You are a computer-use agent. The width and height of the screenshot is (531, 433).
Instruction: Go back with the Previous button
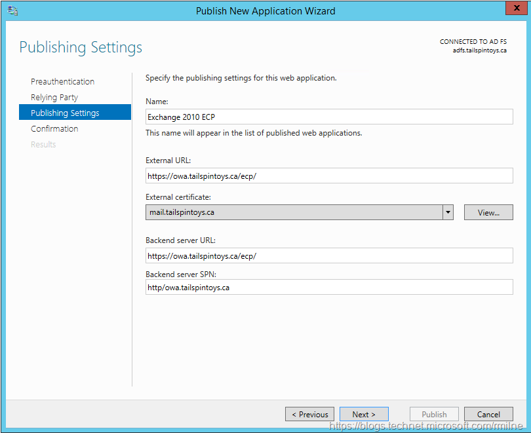point(309,414)
